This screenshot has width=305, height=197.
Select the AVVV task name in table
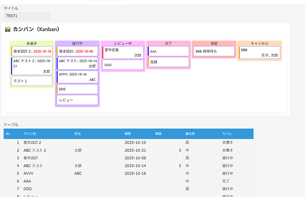point(28,173)
